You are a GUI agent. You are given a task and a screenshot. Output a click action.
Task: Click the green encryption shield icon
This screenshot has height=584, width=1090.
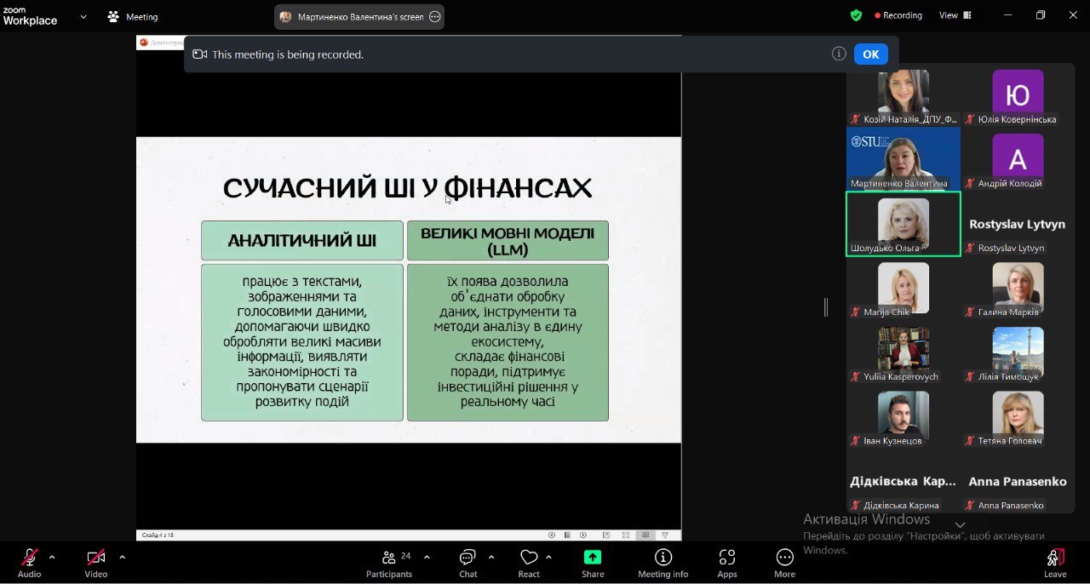[x=856, y=15]
